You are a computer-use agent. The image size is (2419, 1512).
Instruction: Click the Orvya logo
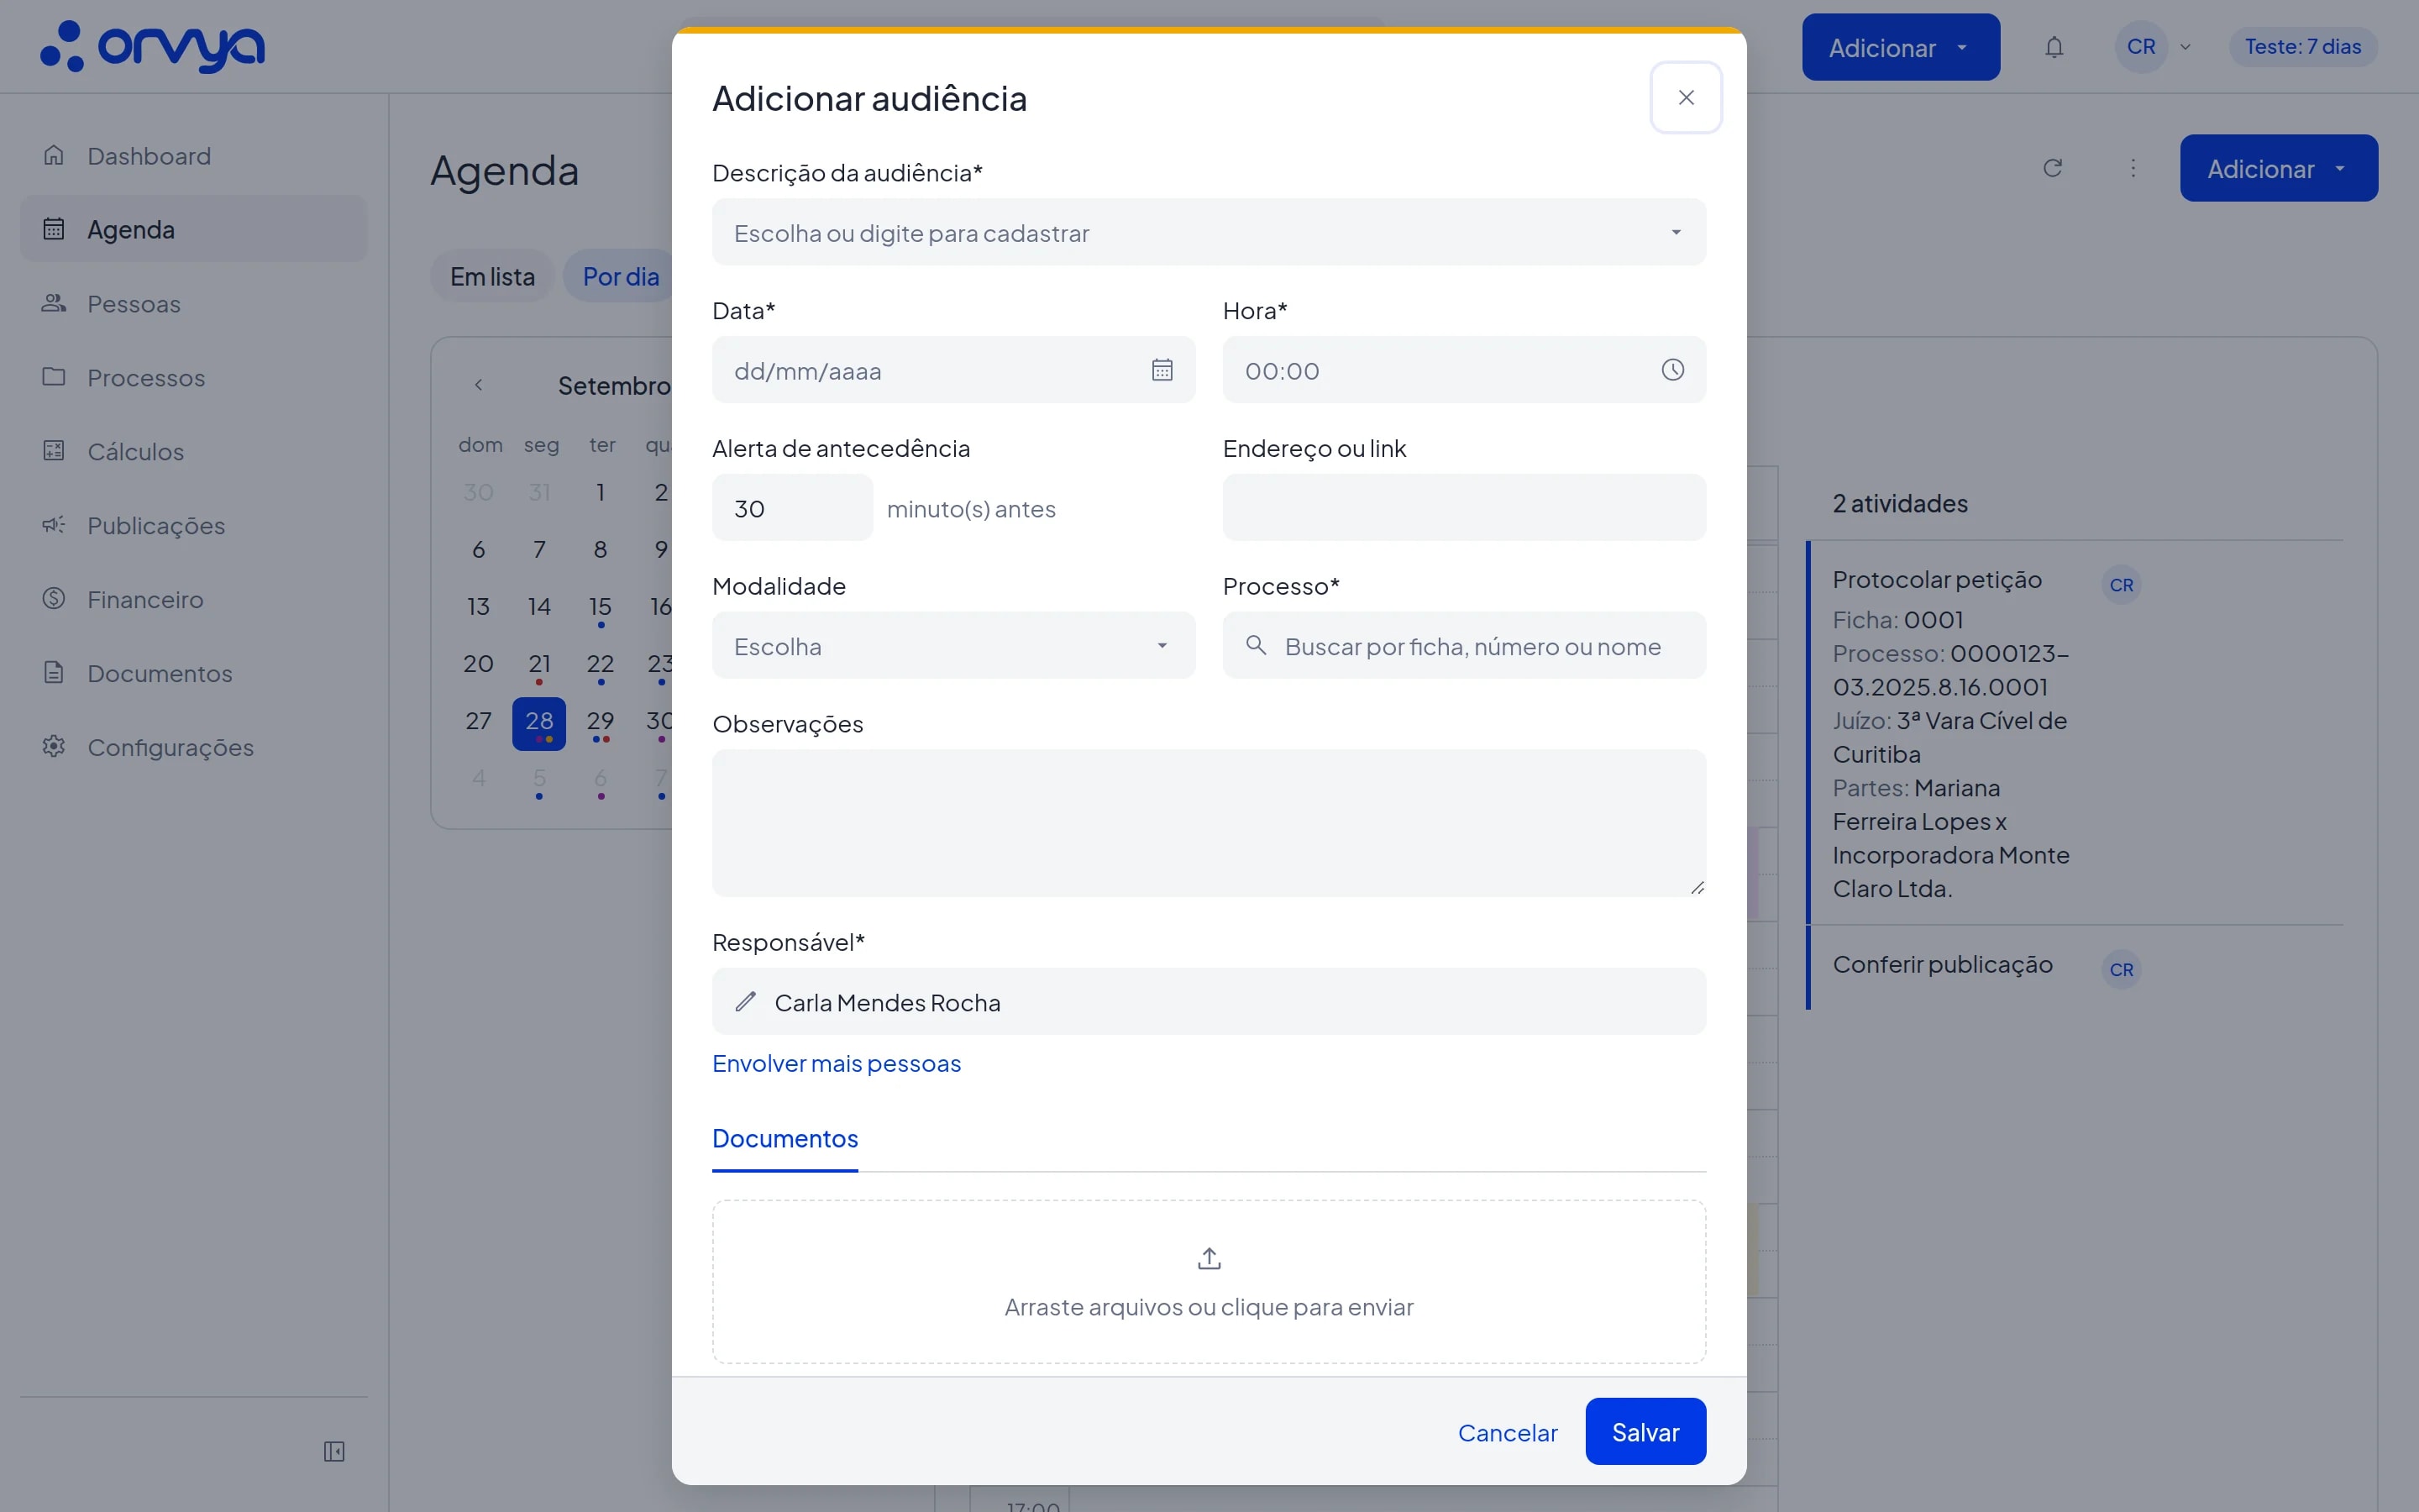pos(152,46)
